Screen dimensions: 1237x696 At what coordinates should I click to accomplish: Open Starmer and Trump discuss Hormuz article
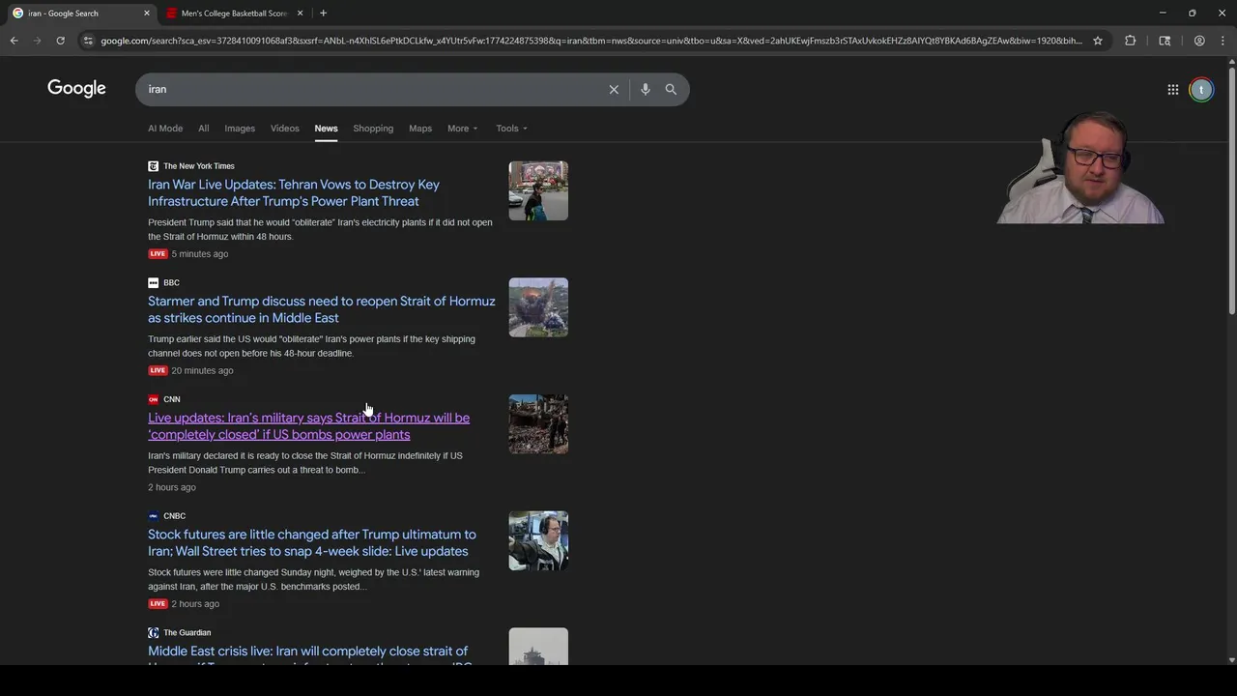point(322,309)
